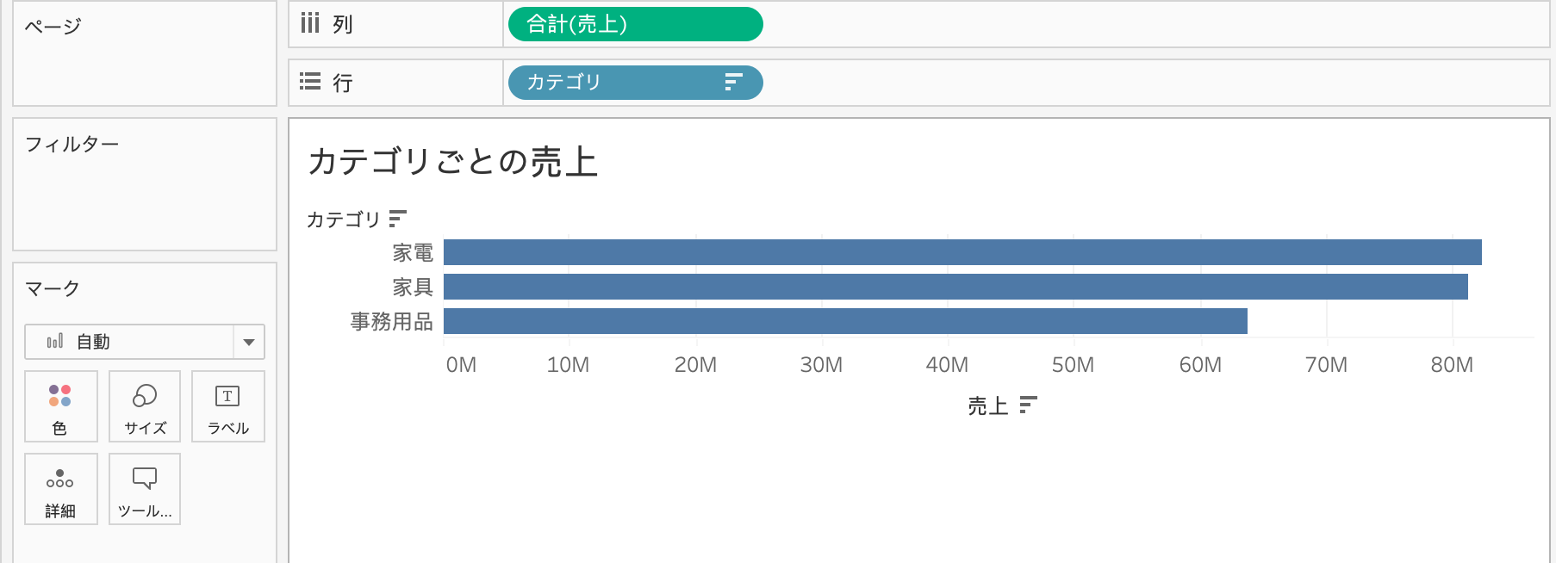Select the 家電 bar in chart

click(962, 252)
